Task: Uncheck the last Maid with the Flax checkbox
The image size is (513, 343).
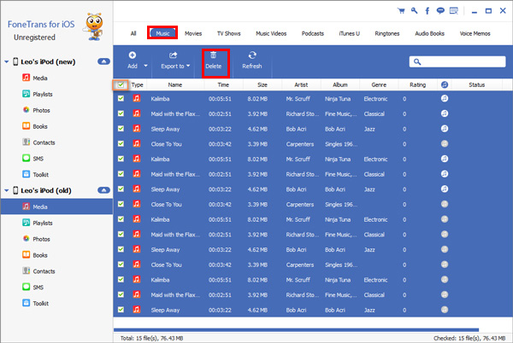Action: 121,294
